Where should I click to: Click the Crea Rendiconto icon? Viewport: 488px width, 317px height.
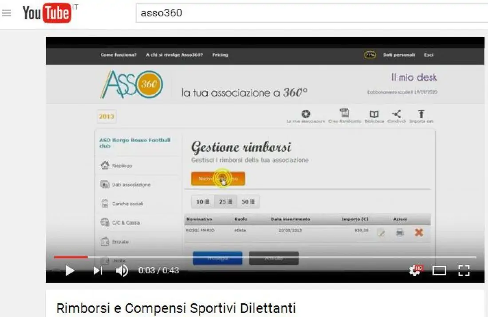pyautogui.click(x=345, y=116)
